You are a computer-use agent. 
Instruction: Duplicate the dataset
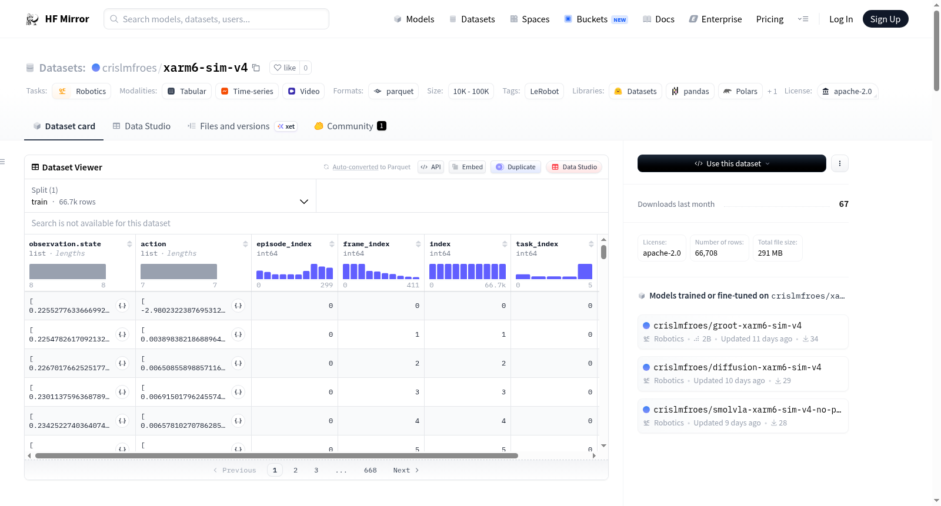(516, 167)
